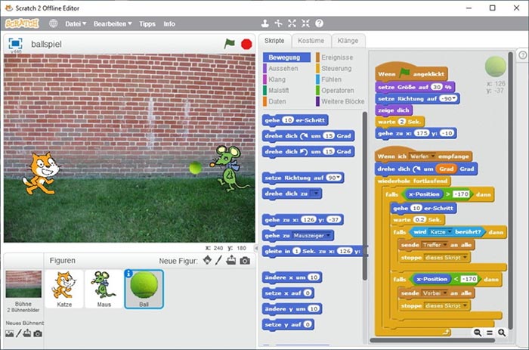The height and width of the screenshot is (350, 529).
Task: Select the Fühlen block category
Action: coord(340,79)
